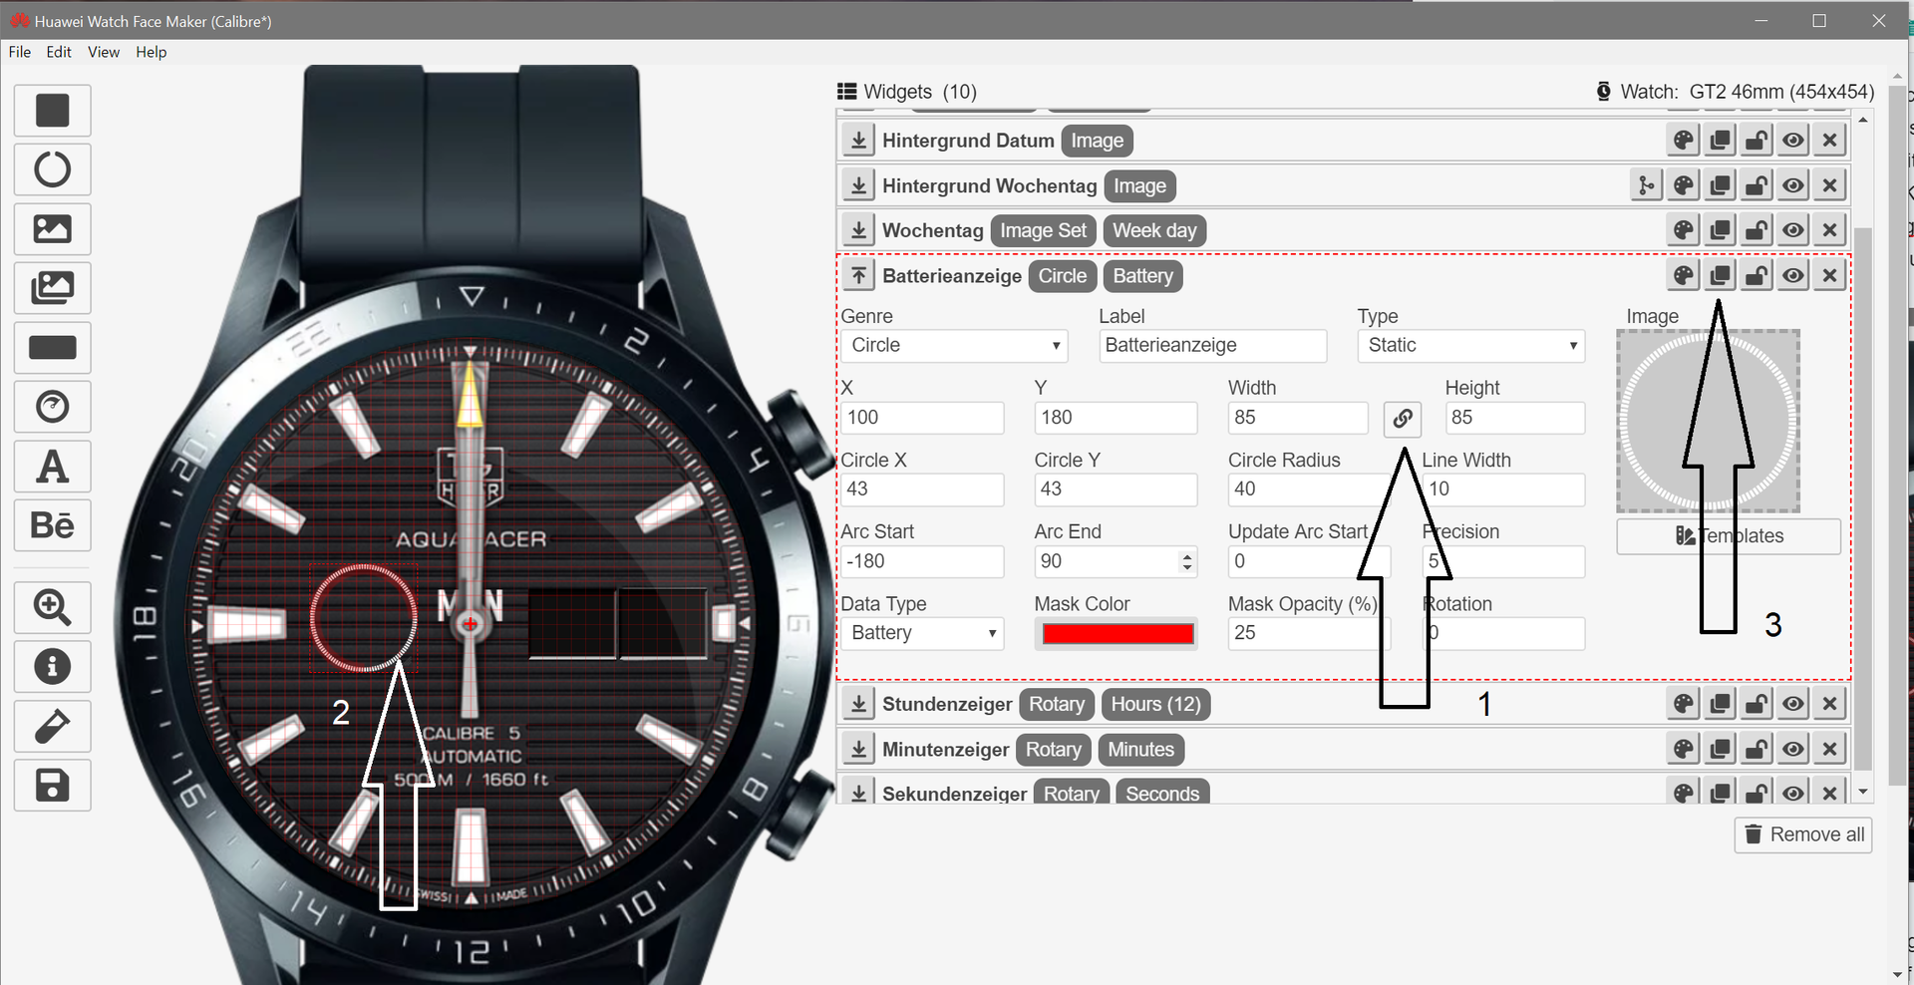Open the Edit menu
This screenshot has width=1914, height=985.
tap(59, 52)
